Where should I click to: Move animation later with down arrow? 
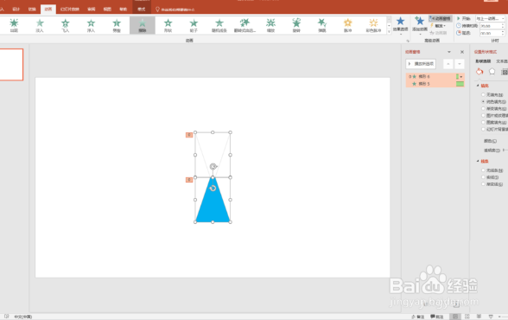point(460,64)
